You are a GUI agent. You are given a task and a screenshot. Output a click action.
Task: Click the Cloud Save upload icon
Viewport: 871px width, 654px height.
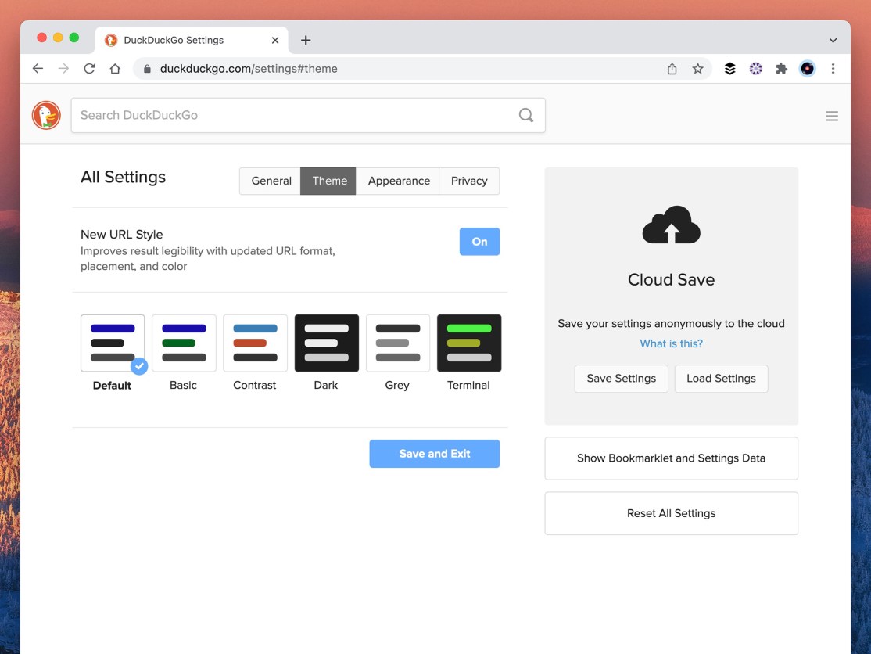671,225
